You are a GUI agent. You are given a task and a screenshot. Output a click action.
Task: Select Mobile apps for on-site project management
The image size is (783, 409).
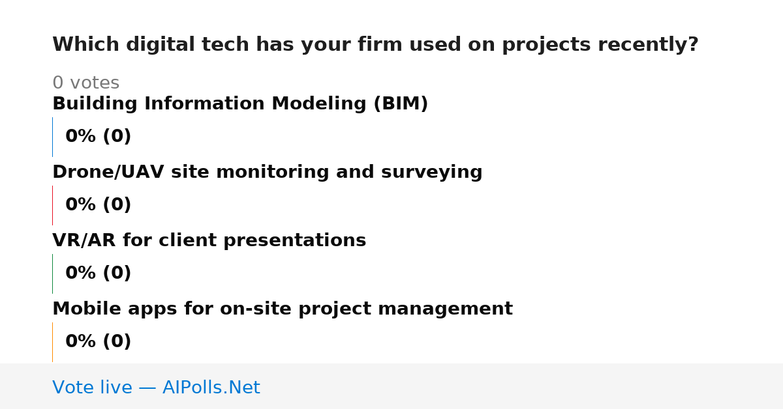pyautogui.click(x=283, y=309)
